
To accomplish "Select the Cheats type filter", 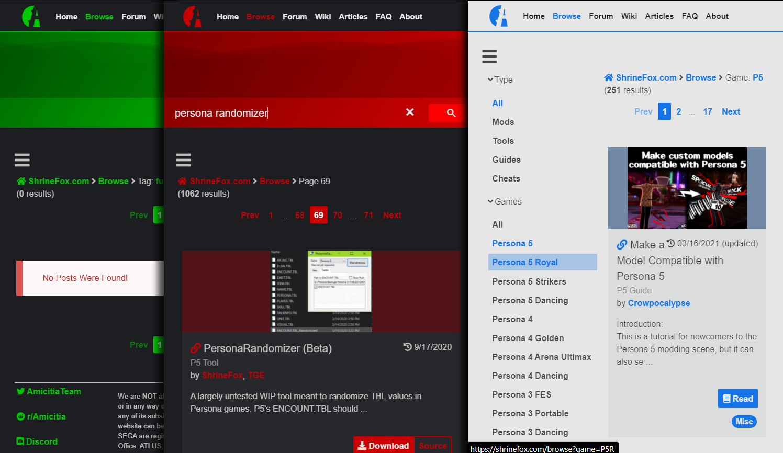I will (506, 178).
